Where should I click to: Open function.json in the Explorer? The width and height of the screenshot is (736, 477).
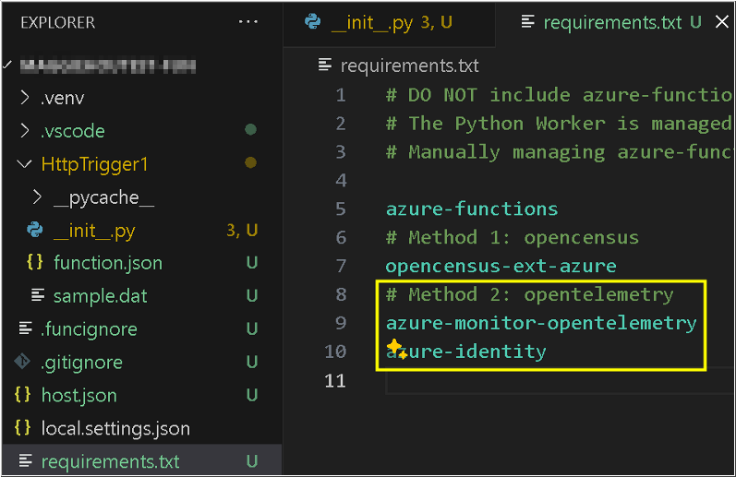point(108,263)
